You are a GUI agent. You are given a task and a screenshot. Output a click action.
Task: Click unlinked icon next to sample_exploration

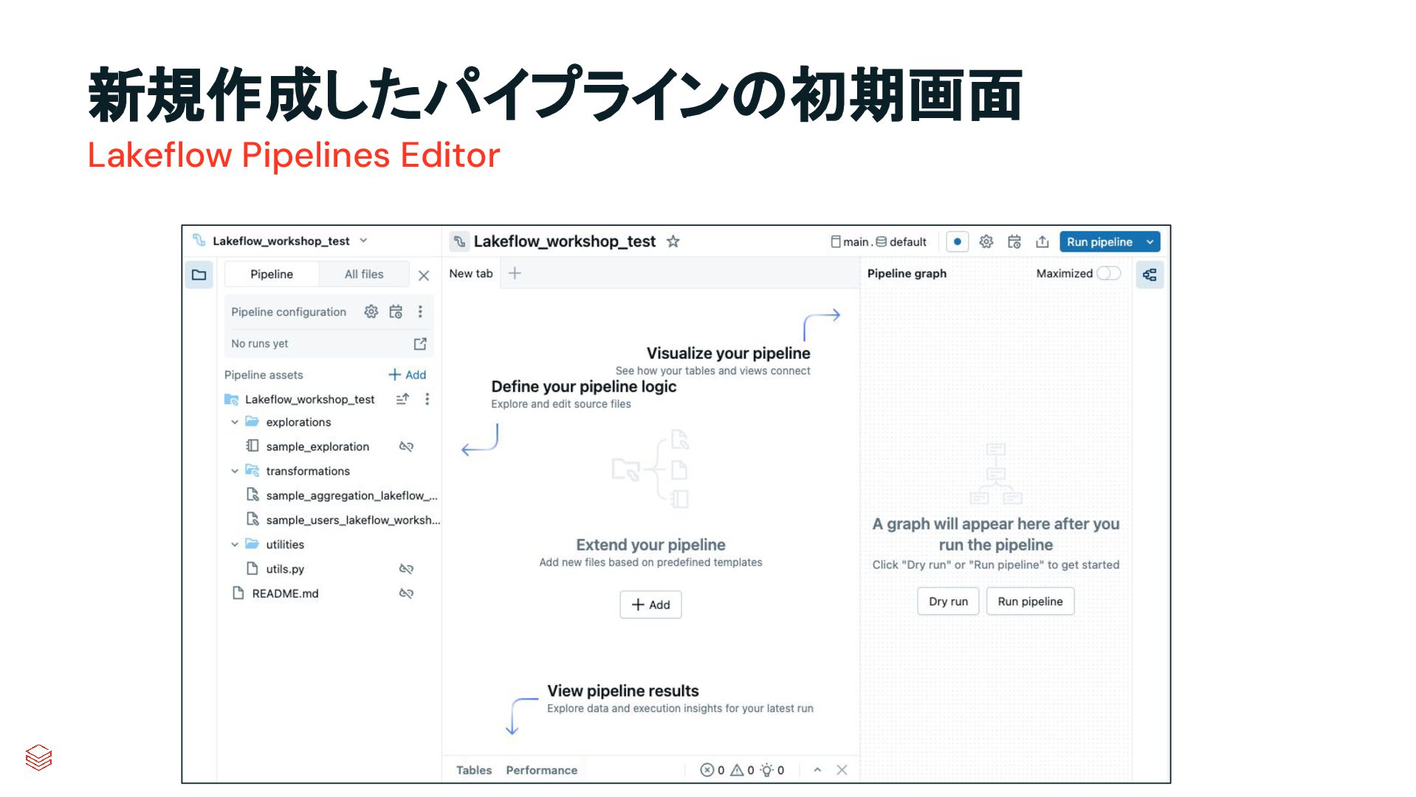point(406,446)
